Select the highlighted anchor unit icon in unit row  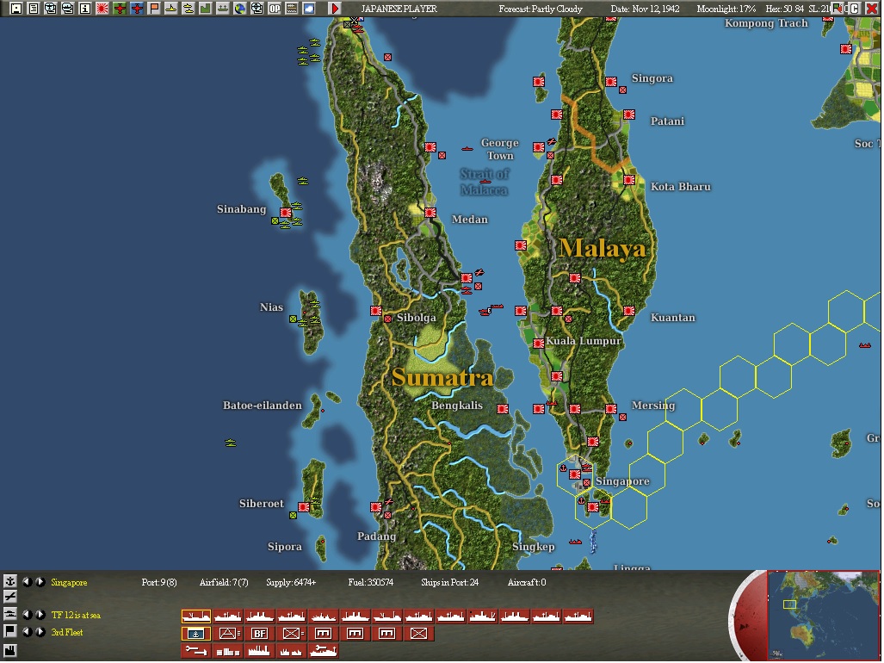(196, 634)
